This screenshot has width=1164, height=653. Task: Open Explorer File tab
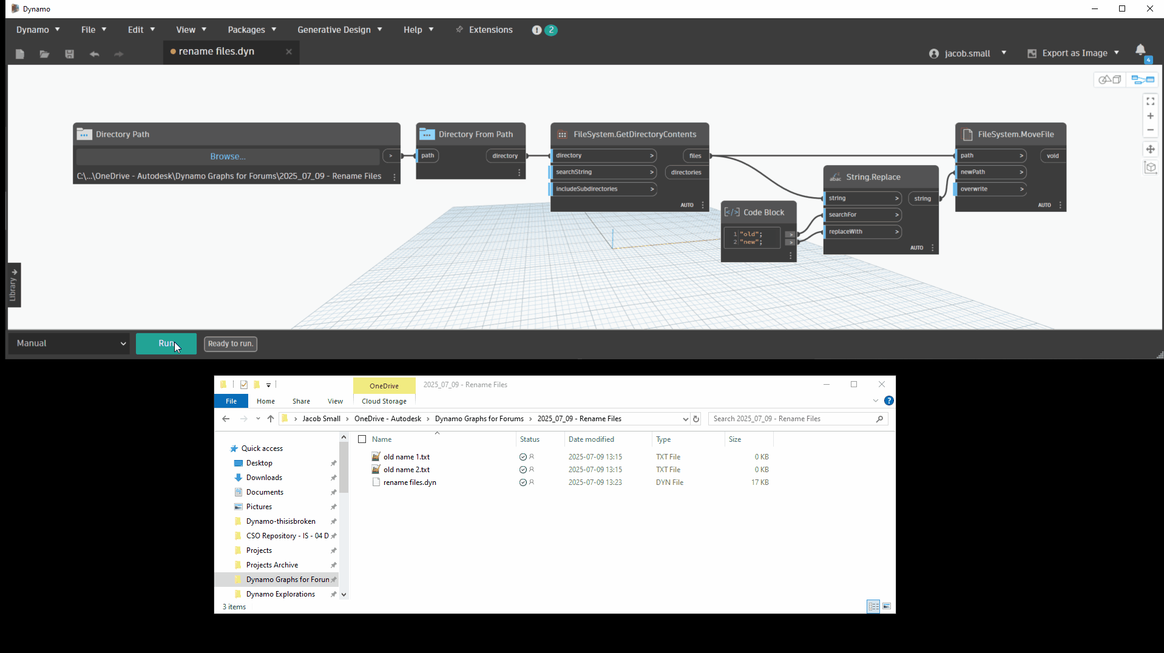point(231,401)
